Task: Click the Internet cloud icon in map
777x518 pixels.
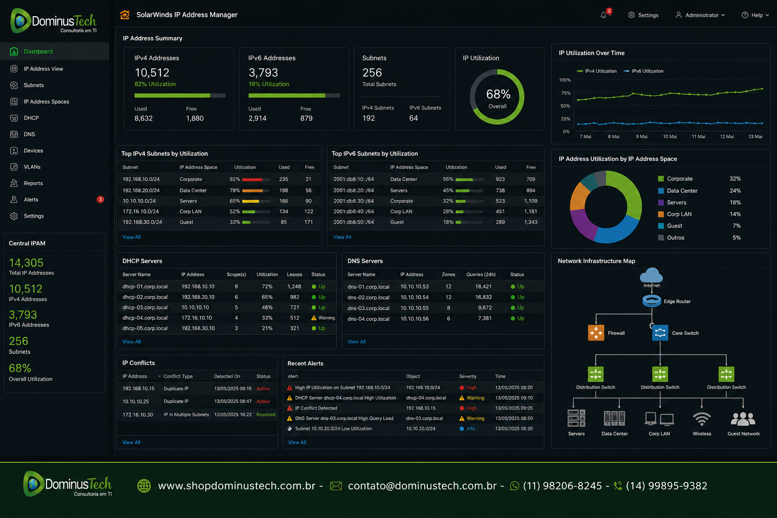Action: [x=651, y=275]
